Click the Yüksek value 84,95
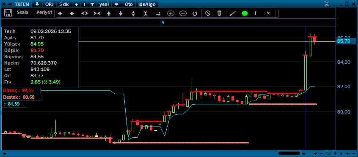 pyautogui.click(x=37, y=44)
